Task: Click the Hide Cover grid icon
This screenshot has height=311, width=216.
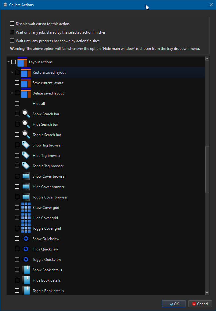Action: (26, 218)
